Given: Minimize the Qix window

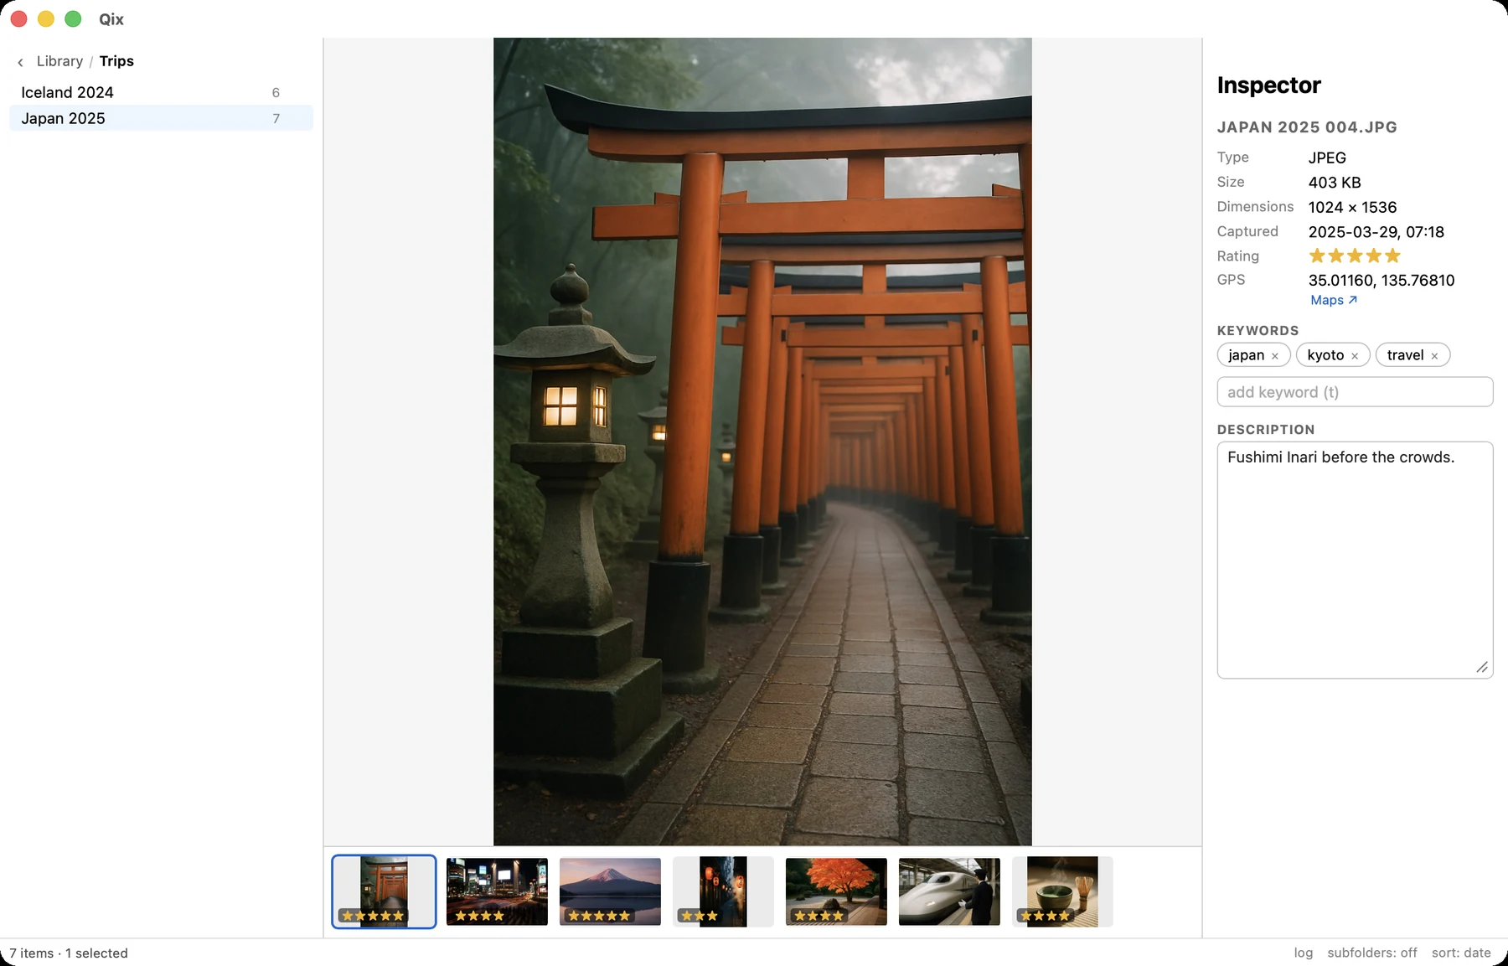Looking at the screenshot, I should tap(46, 18).
